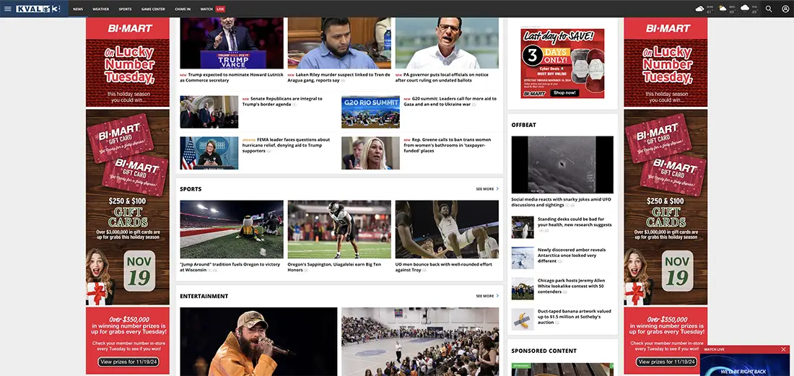Click the Rep. Greene photo thumbnail
Screen dimensions: 794x376
point(370,153)
